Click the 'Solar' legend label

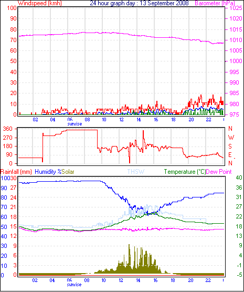pyautogui.click(x=68, y=172)
